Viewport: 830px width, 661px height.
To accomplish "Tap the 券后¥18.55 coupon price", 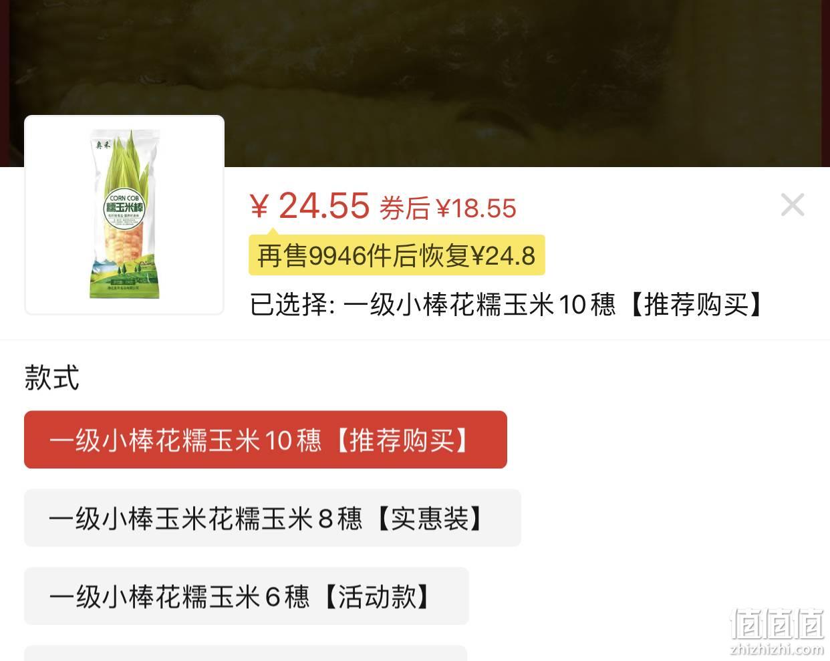I will click(x=448, y=209).
